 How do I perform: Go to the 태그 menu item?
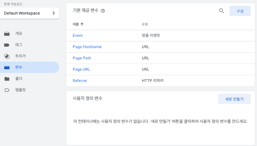(19, 45)
